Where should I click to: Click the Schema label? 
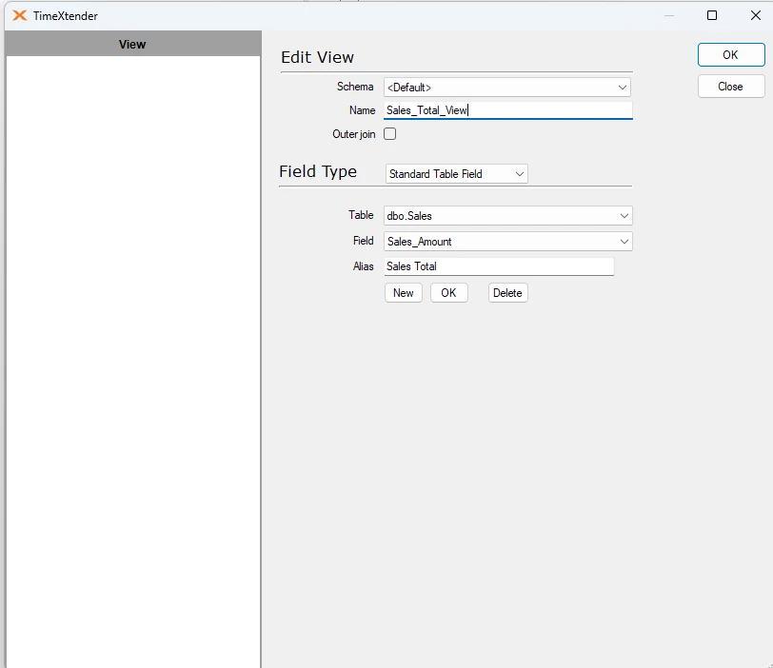click(x=355, y=87)
